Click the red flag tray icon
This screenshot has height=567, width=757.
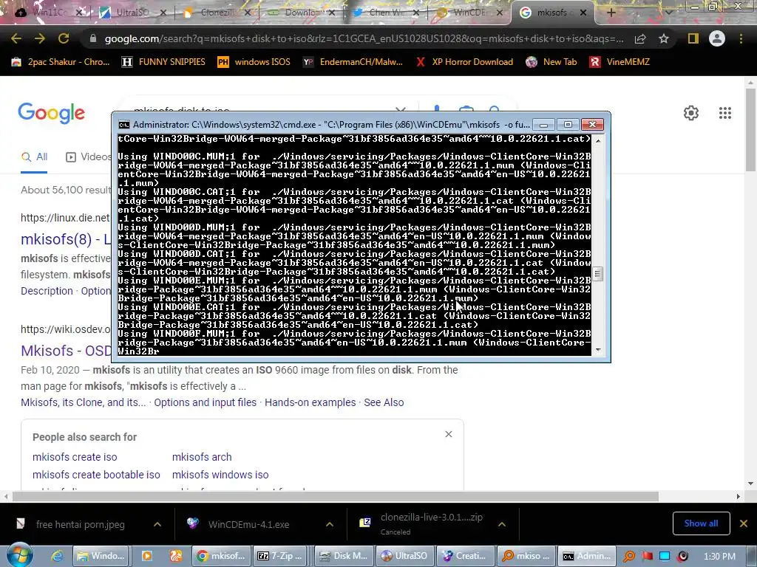(x=647, y=557)
